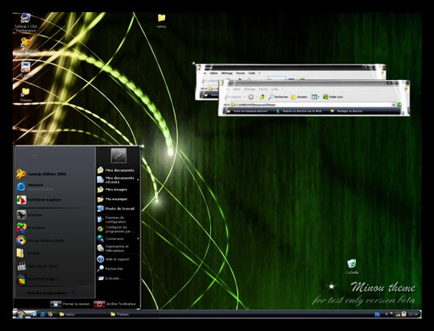The width and height of the screenshot is (434, 331).
Task: Open Aide et support
Action: [117, 259]
